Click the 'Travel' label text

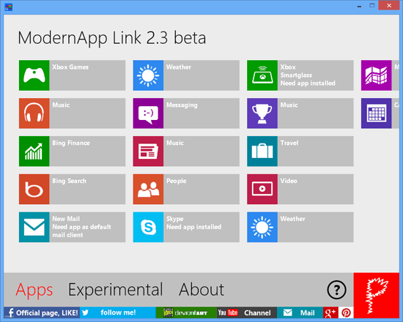(289, 143)
